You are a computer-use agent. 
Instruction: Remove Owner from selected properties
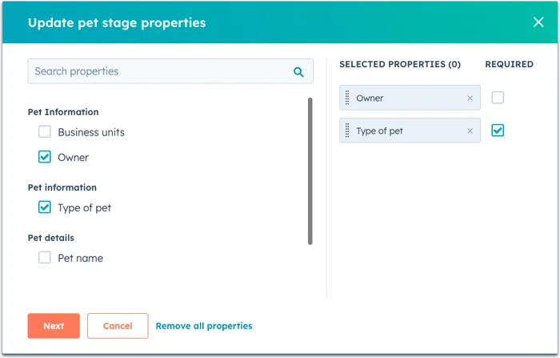[470, 98]
